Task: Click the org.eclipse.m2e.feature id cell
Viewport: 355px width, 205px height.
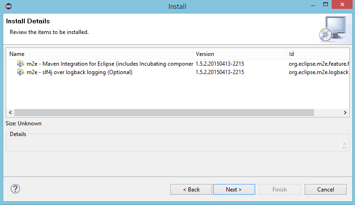Action: [319, 64]
